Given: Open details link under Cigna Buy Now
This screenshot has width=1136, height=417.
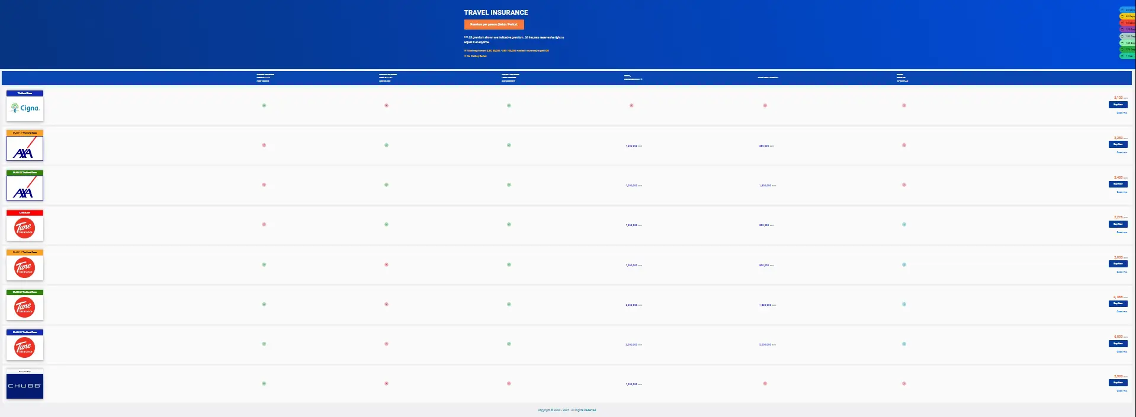Looking at the screenshot, I should coord(1121,112).
